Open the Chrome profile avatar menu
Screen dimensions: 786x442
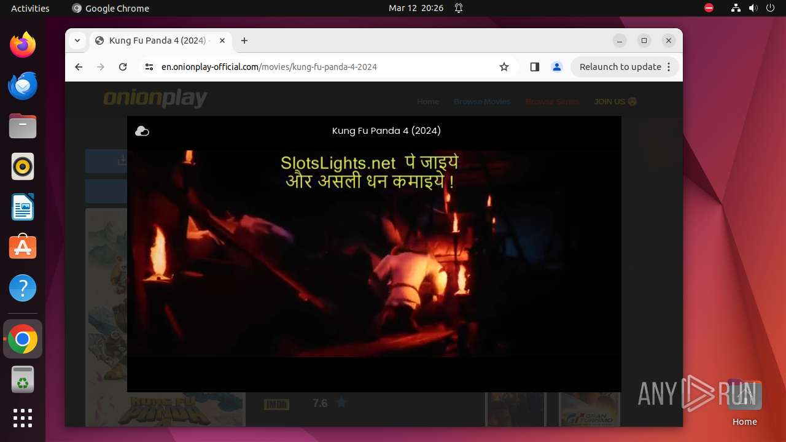click(557, 67)
